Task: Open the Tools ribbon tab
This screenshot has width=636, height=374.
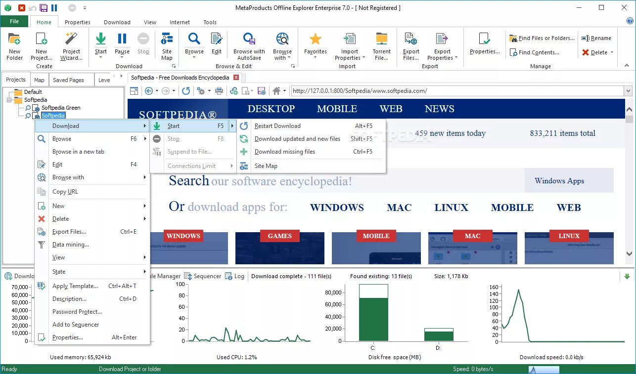Action: point(210,22)
